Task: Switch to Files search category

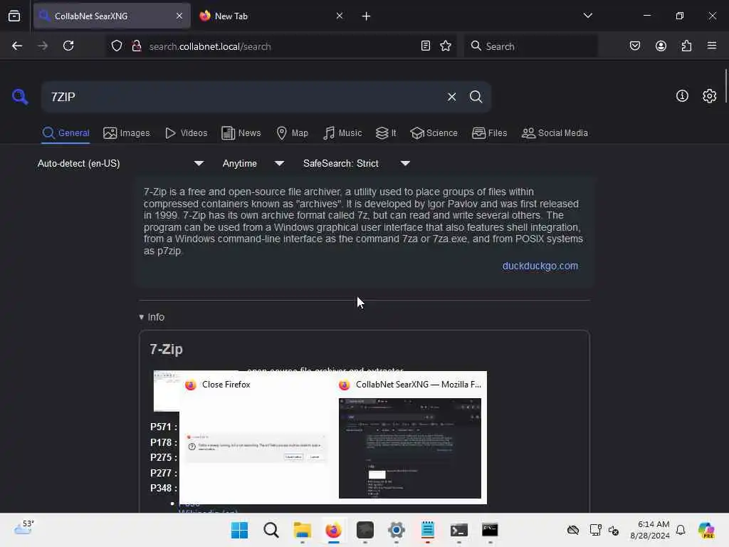Action: point(489,133)
